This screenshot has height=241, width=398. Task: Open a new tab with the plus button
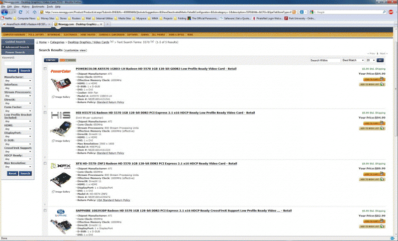107,24
